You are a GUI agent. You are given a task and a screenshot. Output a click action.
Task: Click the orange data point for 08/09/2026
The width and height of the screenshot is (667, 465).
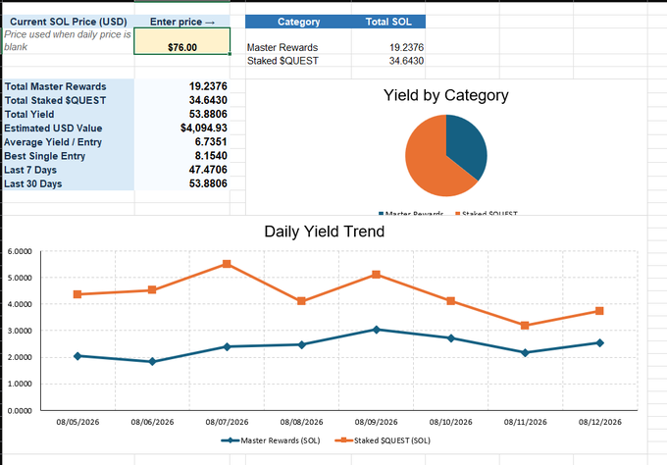click(376, 275)
